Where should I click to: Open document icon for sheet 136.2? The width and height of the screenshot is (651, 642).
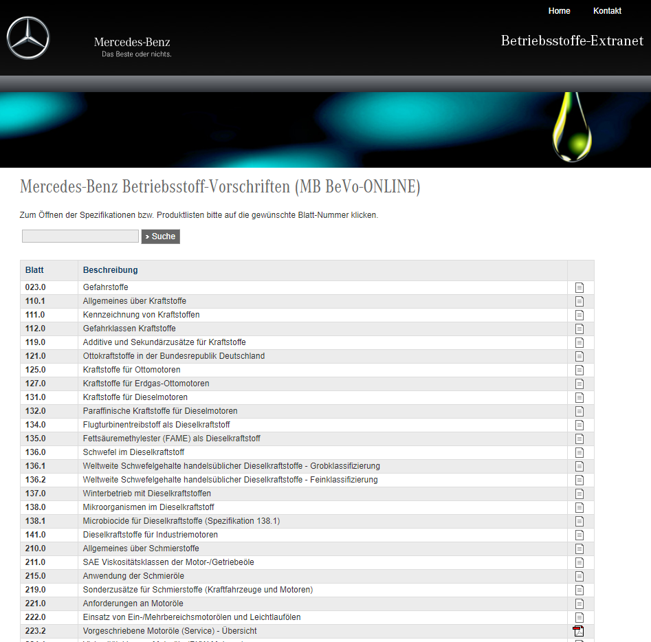580,480
